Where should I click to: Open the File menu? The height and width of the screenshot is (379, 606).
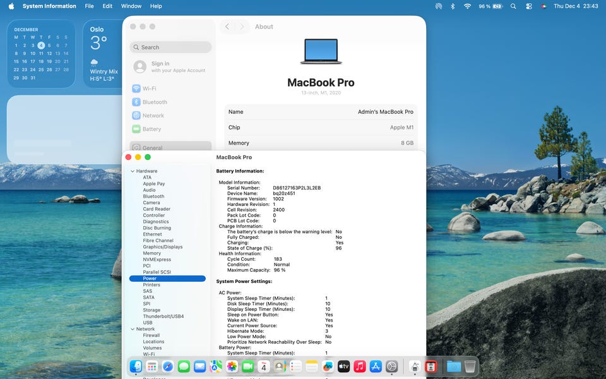click(x=89, y=6)
